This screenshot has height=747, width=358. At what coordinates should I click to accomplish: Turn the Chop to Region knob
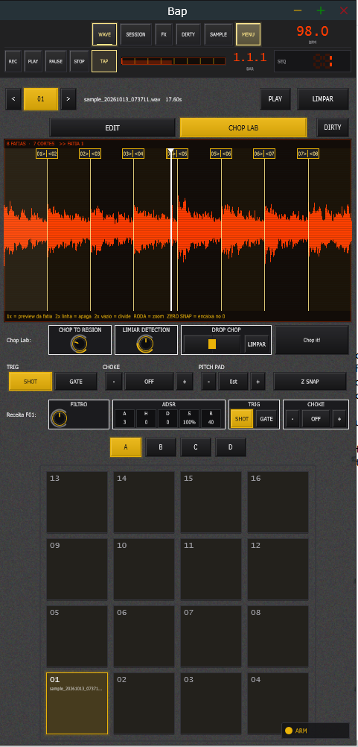pyautogui.click(x=80, y=344)
